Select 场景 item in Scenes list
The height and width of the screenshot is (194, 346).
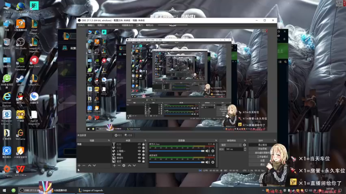(x=94, y=144)
